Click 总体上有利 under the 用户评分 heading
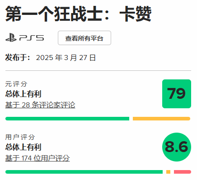The height and width of the screenshot is (180, 197). (23, 147)
